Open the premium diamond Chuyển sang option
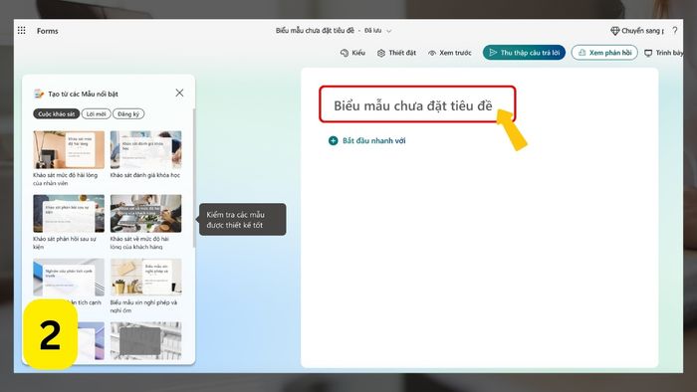 [x=637, y=31]
